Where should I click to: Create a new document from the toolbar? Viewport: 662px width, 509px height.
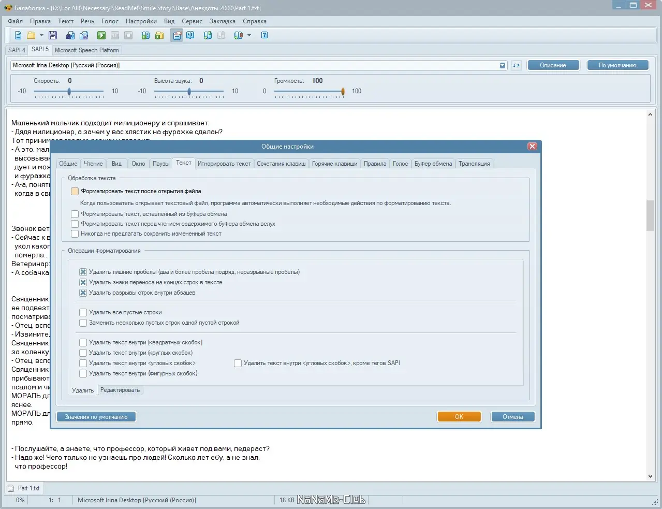[x=18, y=35]
